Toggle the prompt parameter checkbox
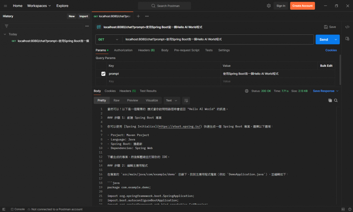353x212 pixels. click(x=103, y=74)
